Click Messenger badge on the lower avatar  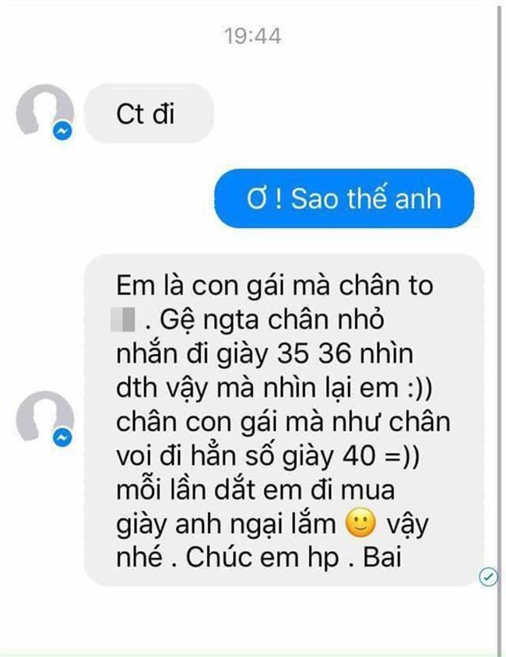tap(62, 437)
